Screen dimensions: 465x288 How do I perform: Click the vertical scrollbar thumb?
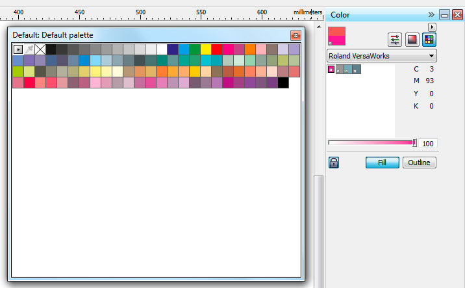318,231
